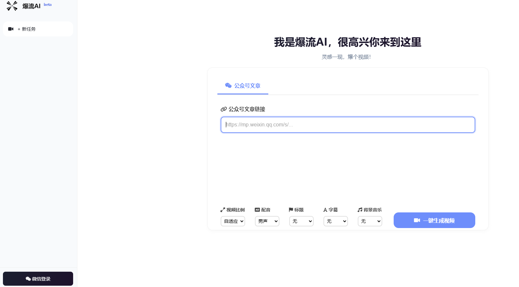Click the 爆流AI brand name
Viewport: 519px width, 287px height.
(31, 6)
